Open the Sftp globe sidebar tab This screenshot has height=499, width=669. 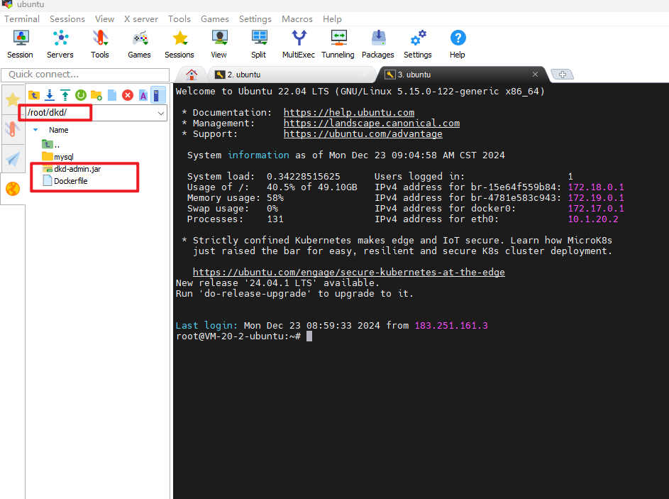pos(13,188)
